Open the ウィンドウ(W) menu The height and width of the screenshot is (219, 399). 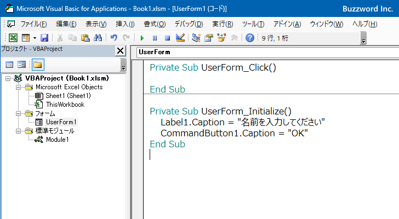327,24
